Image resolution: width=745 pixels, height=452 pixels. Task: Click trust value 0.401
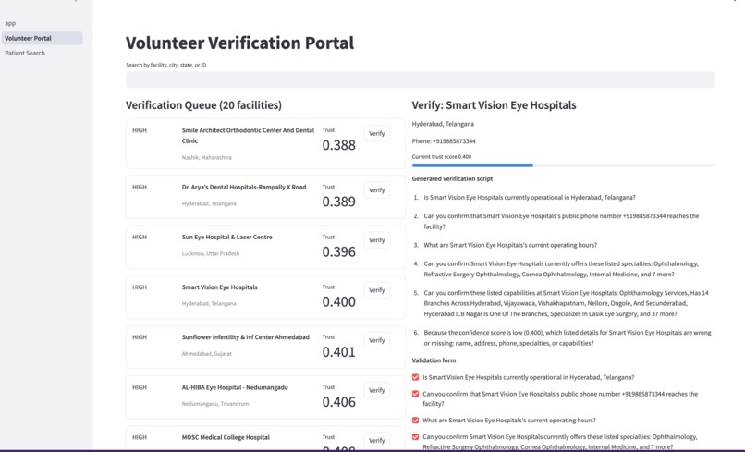click(339, 352)
